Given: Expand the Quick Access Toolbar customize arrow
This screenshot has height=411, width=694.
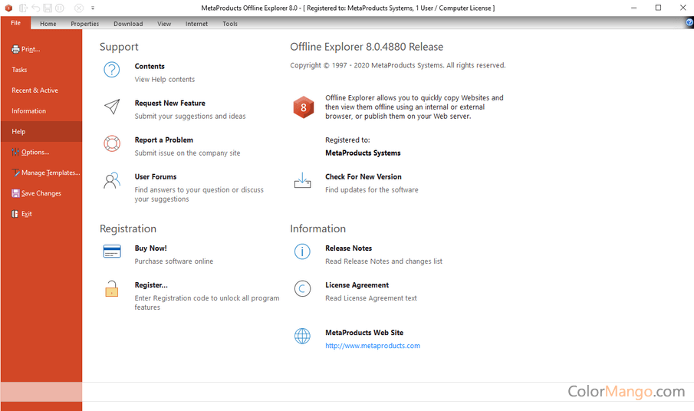Looking at the screenshot, I should [93, 8].
